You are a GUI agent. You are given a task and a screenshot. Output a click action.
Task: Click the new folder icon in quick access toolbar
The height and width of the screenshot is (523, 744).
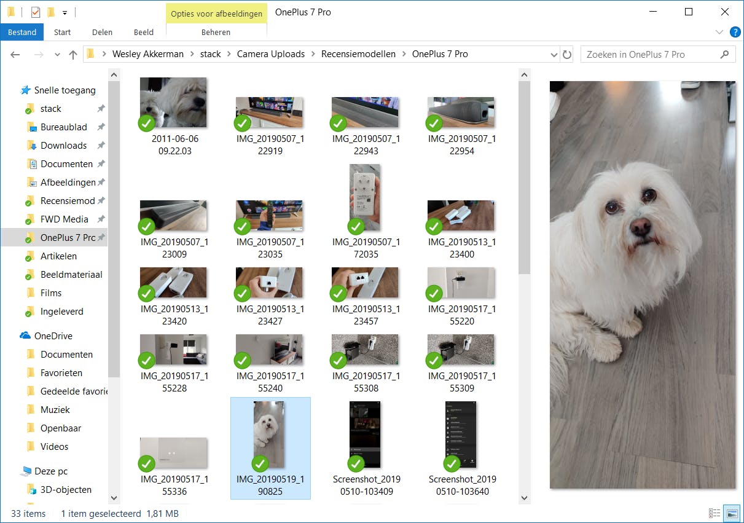click(x=51, y=12)
